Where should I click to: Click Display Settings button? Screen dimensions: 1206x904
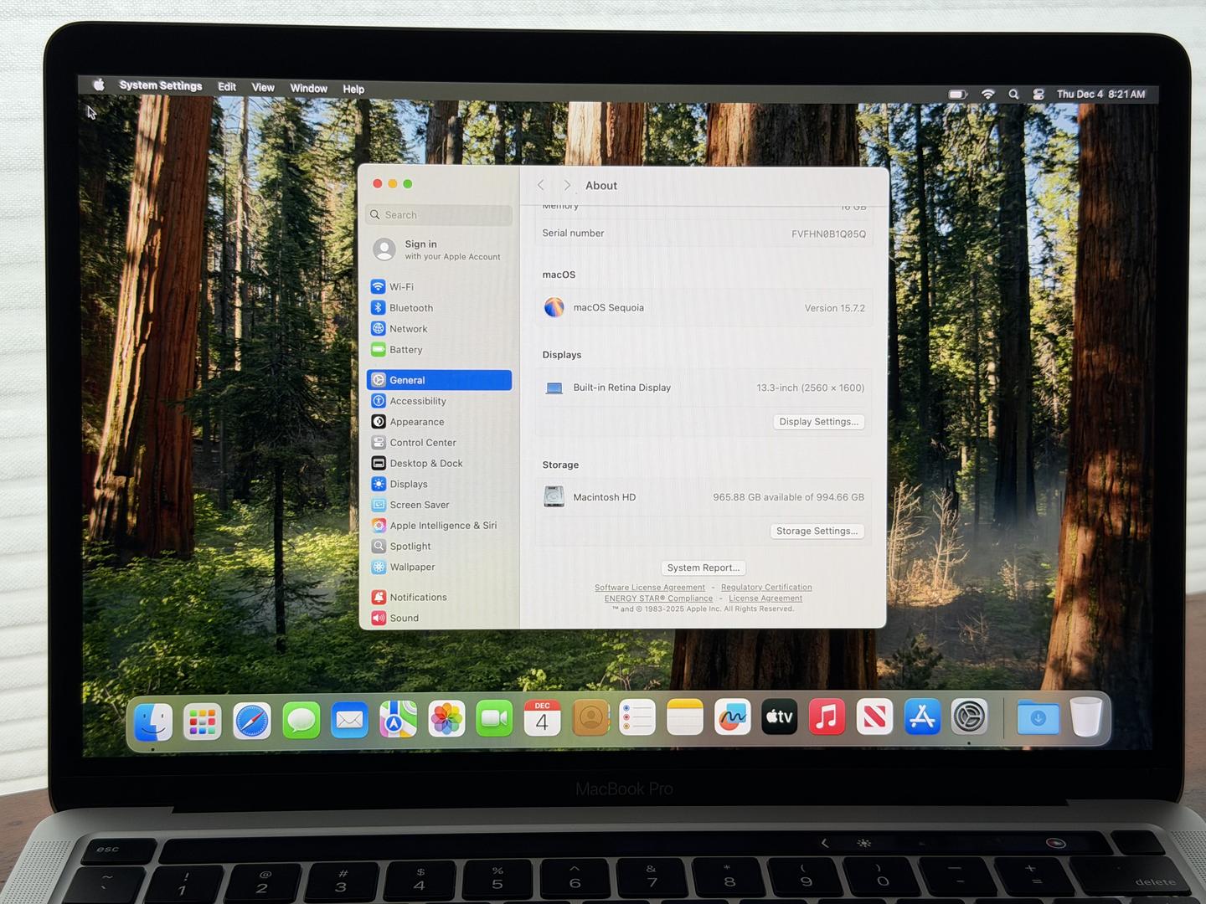coord(818,422)
